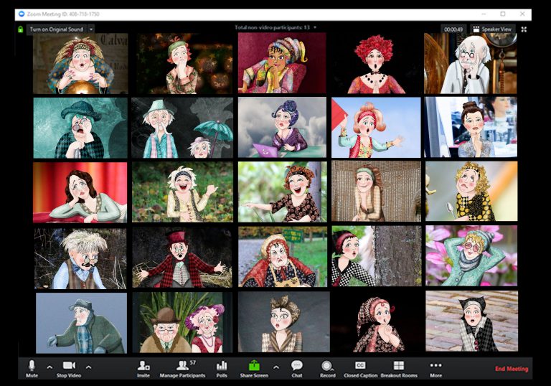Viewport: 551px width, 386px height.
Task: Select man in red top hat video
Action: (x=182, y=257)
